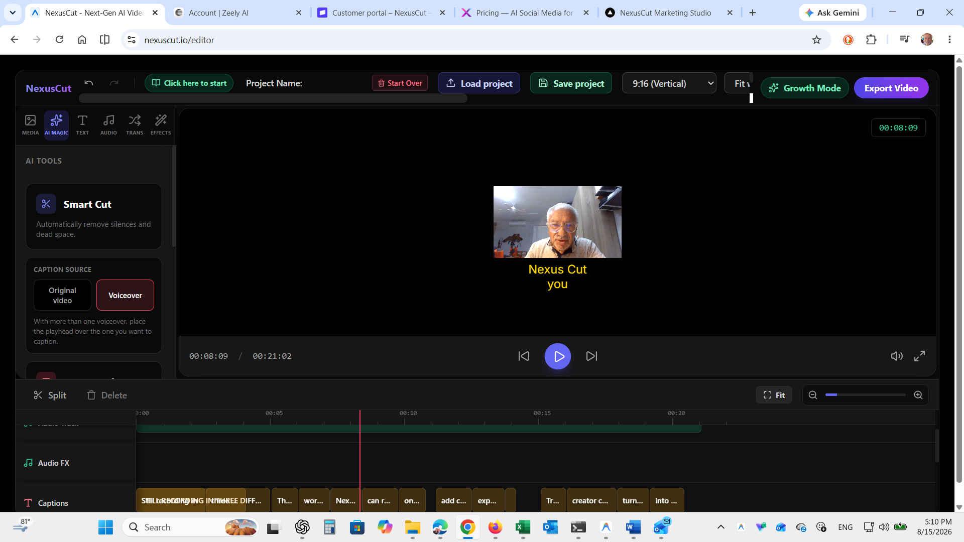Open the Text tool panel

coord(82,124)
